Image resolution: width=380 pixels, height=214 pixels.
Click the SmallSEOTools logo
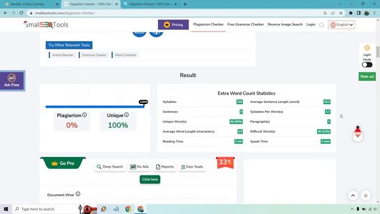tap(46, 24)
